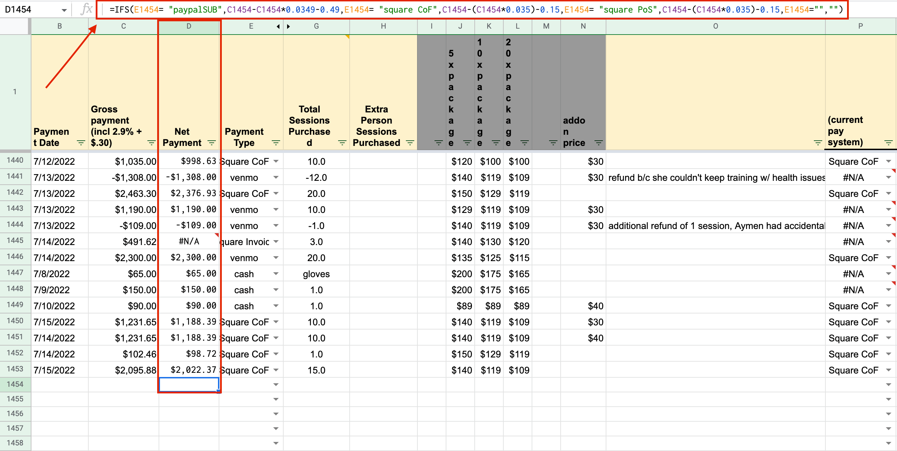This screenshot has width=897, height=451.
Task: Click the fx function icon
Action: [86, 9]
